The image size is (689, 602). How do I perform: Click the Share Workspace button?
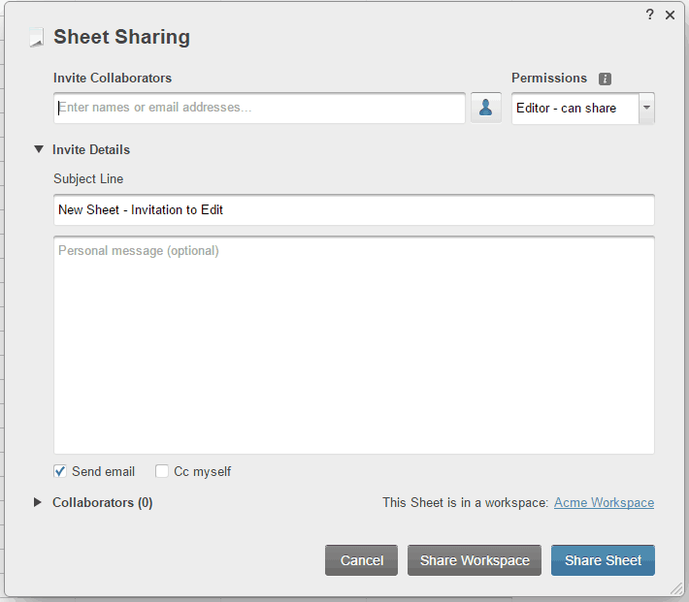pyautogui.click(x=475, y=560)
